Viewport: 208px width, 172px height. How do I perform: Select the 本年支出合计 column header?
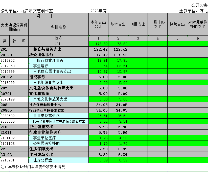point(98,24)
